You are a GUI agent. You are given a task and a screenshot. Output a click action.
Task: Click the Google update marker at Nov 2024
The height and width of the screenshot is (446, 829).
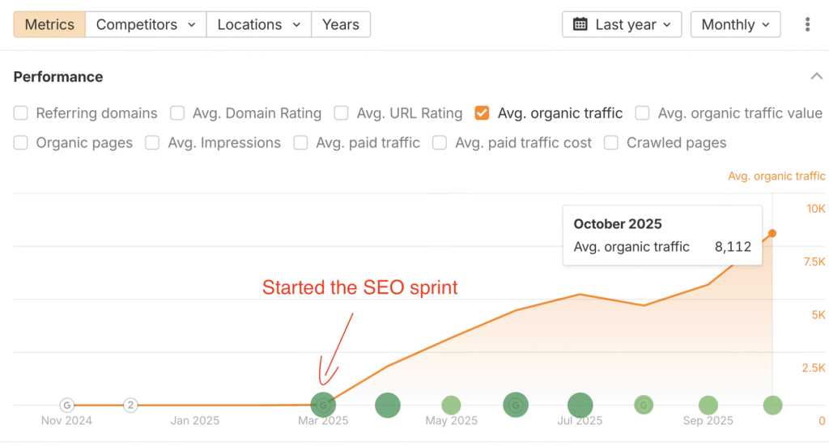67,405
